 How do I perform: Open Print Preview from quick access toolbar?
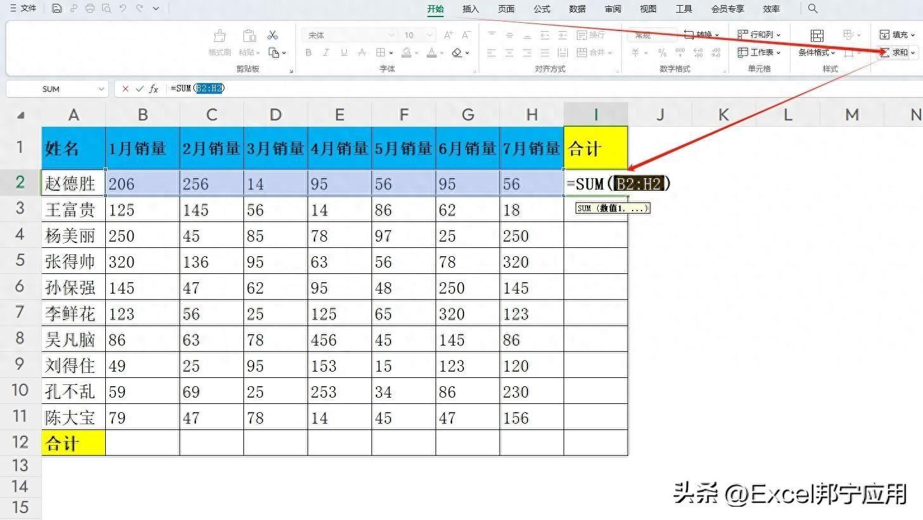[x=106, y=9]
